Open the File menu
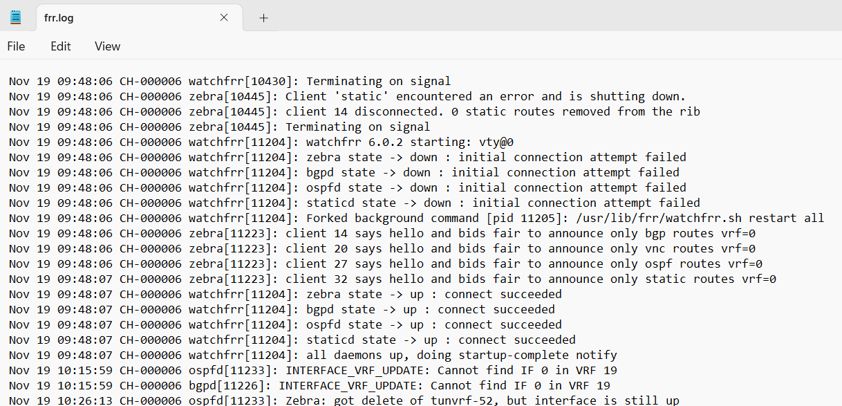The image size is (842, 406). pyautogui.click(x=16, y=46)
